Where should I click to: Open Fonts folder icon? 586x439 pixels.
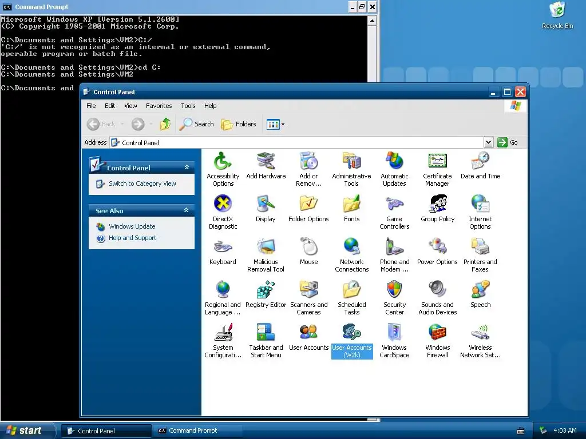[352, 204]
